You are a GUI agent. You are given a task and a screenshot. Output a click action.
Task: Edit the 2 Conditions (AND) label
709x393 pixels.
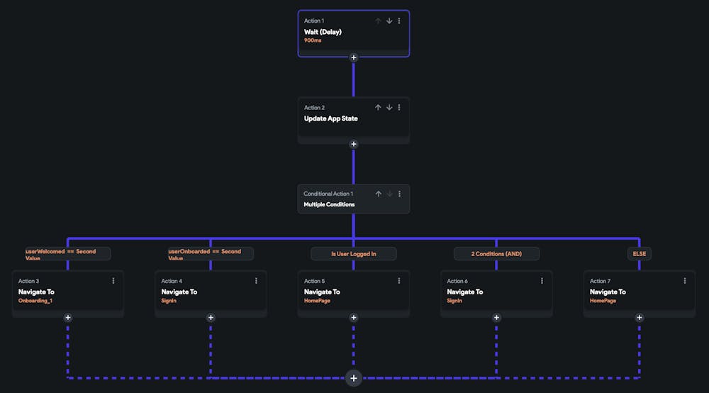496,253
